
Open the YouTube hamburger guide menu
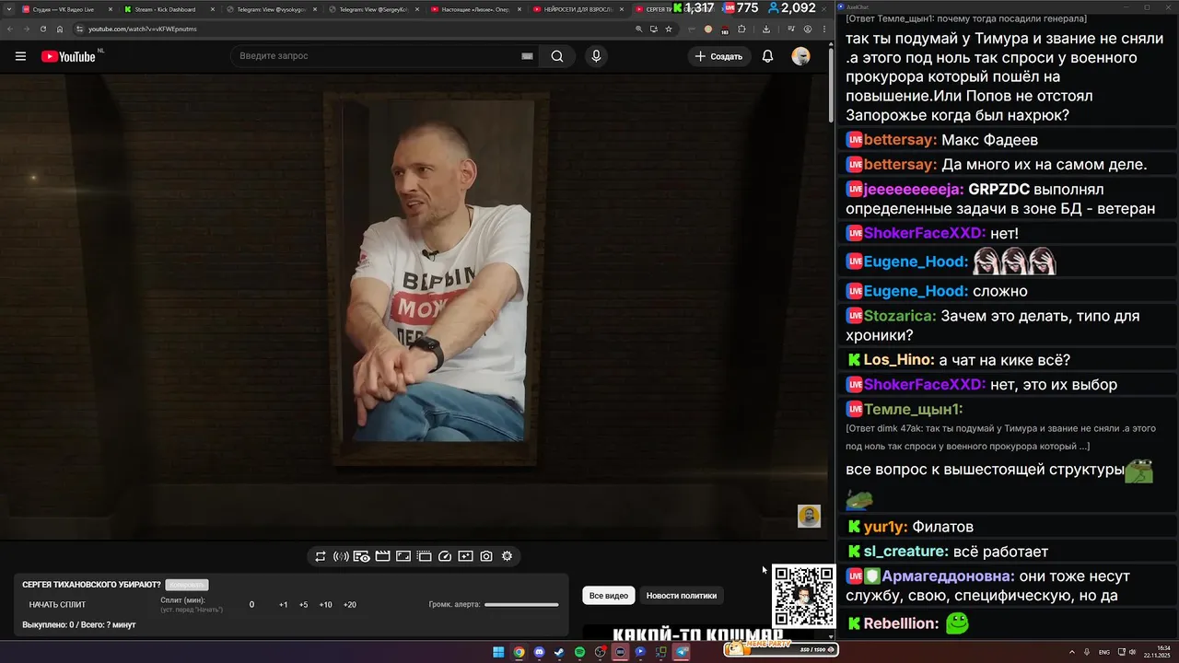[x=20, y=56]
